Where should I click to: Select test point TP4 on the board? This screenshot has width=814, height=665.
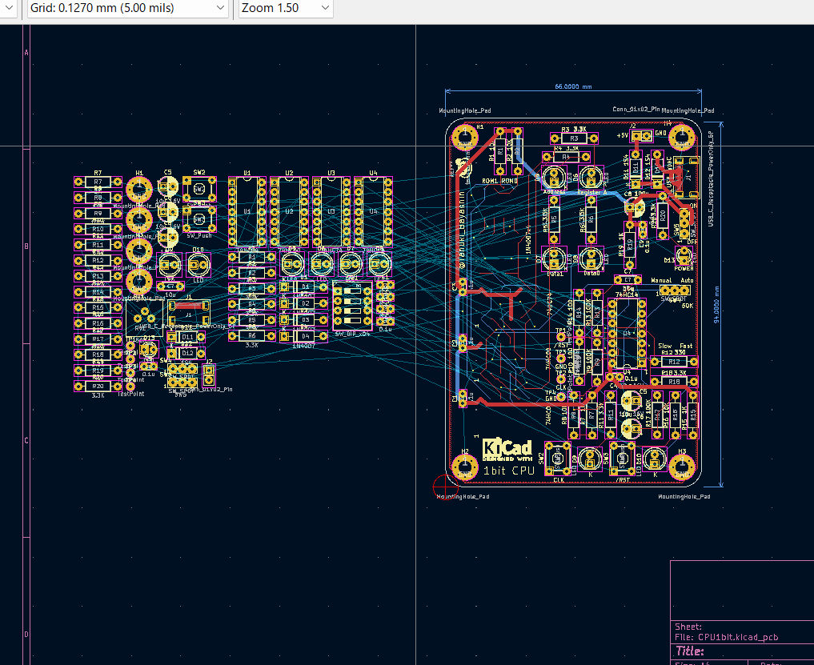pos(561,399)
